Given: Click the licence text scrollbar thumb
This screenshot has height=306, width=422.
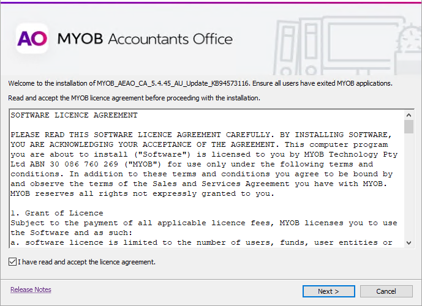Looking at the screenshot, I should tap(409, 127).
